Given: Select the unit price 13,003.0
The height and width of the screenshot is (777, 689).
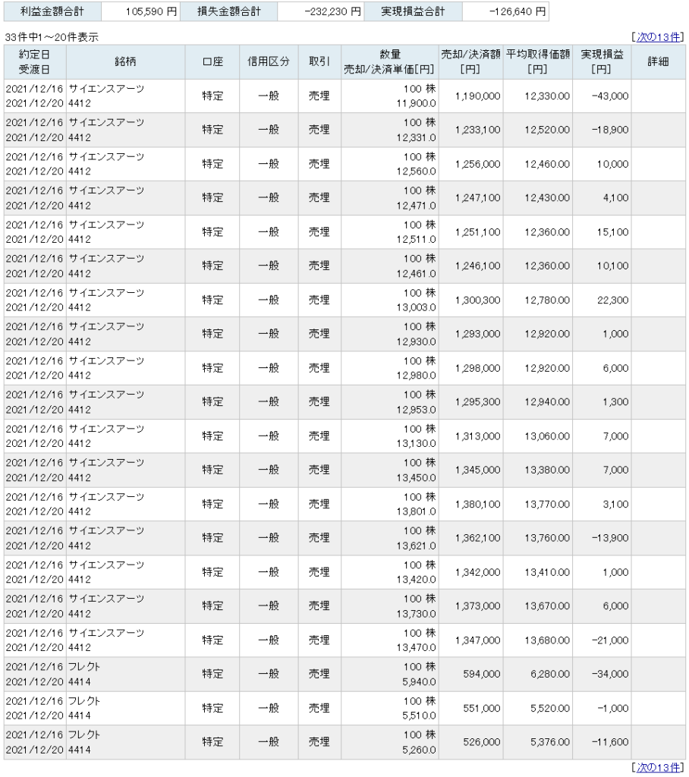Looking at the screenshot, I should pyautogui.click(x=417, y=308).
